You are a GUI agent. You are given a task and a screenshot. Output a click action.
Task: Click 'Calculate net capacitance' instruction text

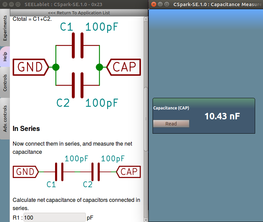pyautogui.click(x=76, y=204)
